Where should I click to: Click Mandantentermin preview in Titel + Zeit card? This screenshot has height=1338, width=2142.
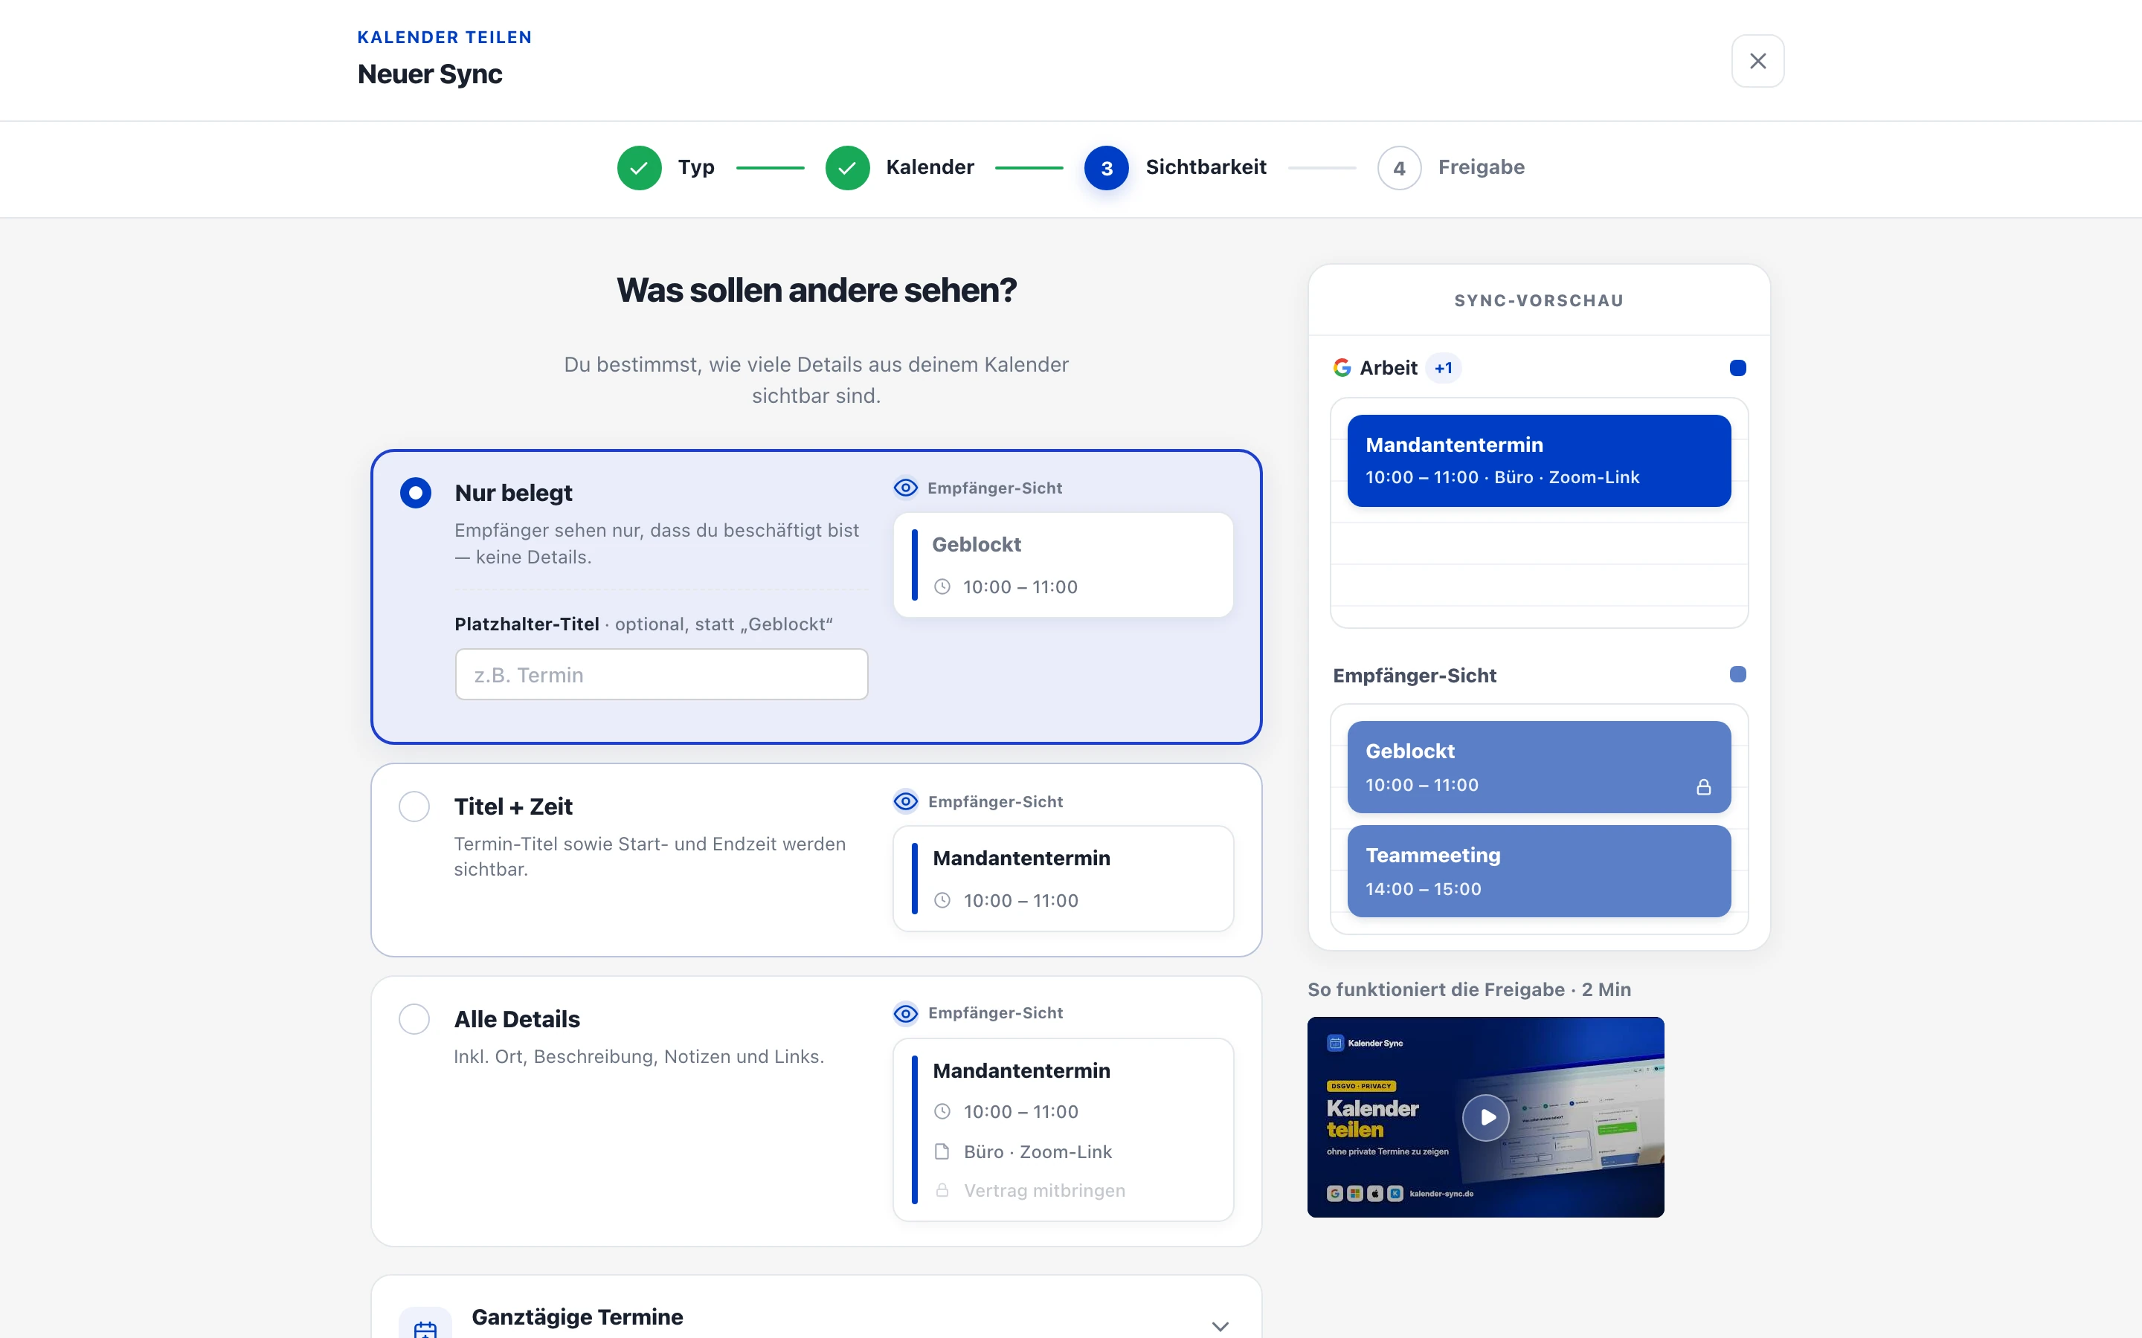coord(1063,878)
